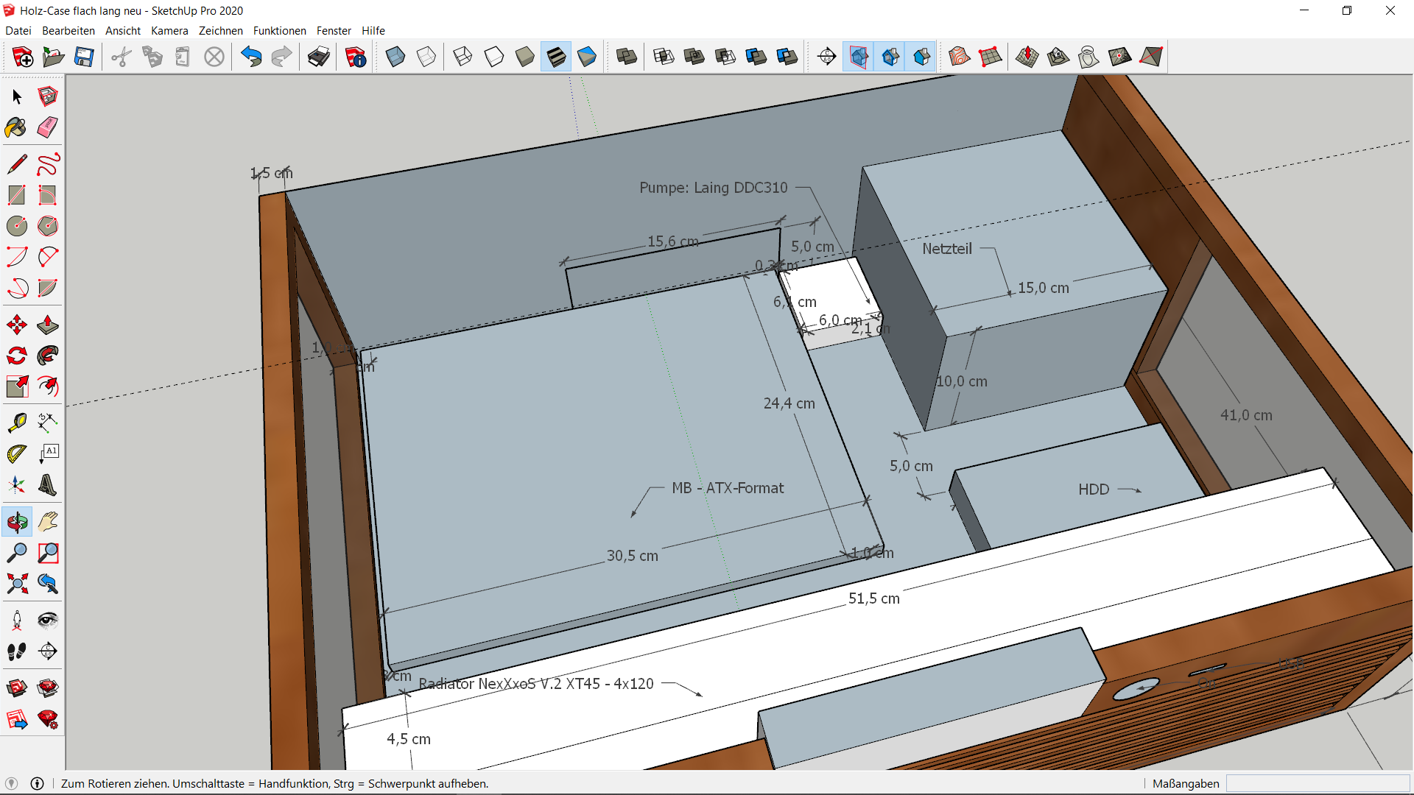Click the Undo arrow button

click(x=251, y=57)
